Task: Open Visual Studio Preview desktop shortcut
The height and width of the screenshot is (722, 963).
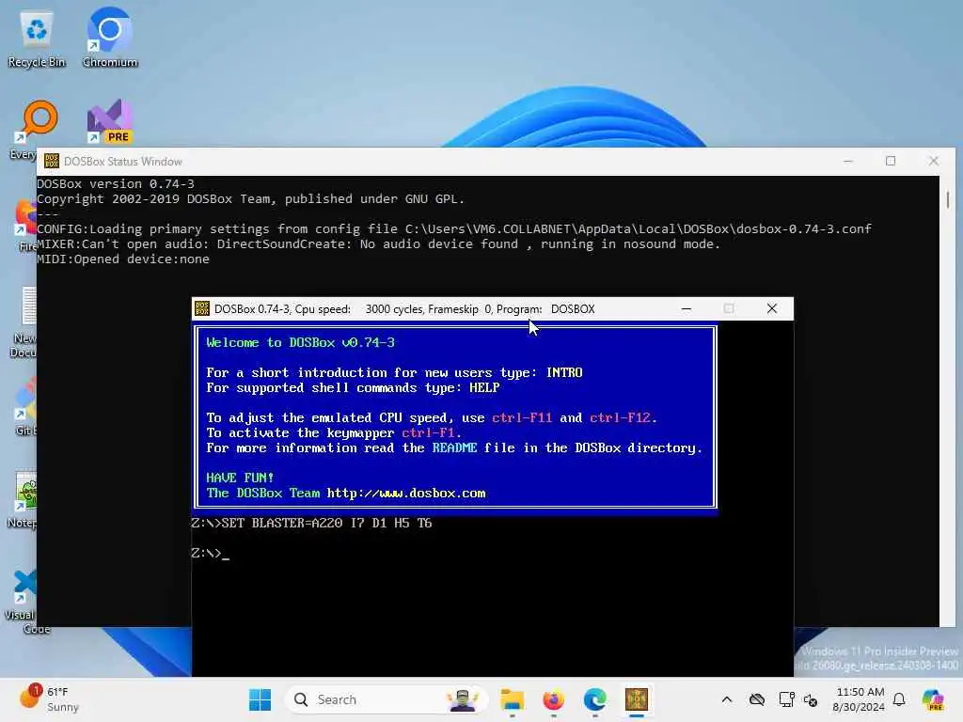Action: pyautogui.click(x=109, y=121)
